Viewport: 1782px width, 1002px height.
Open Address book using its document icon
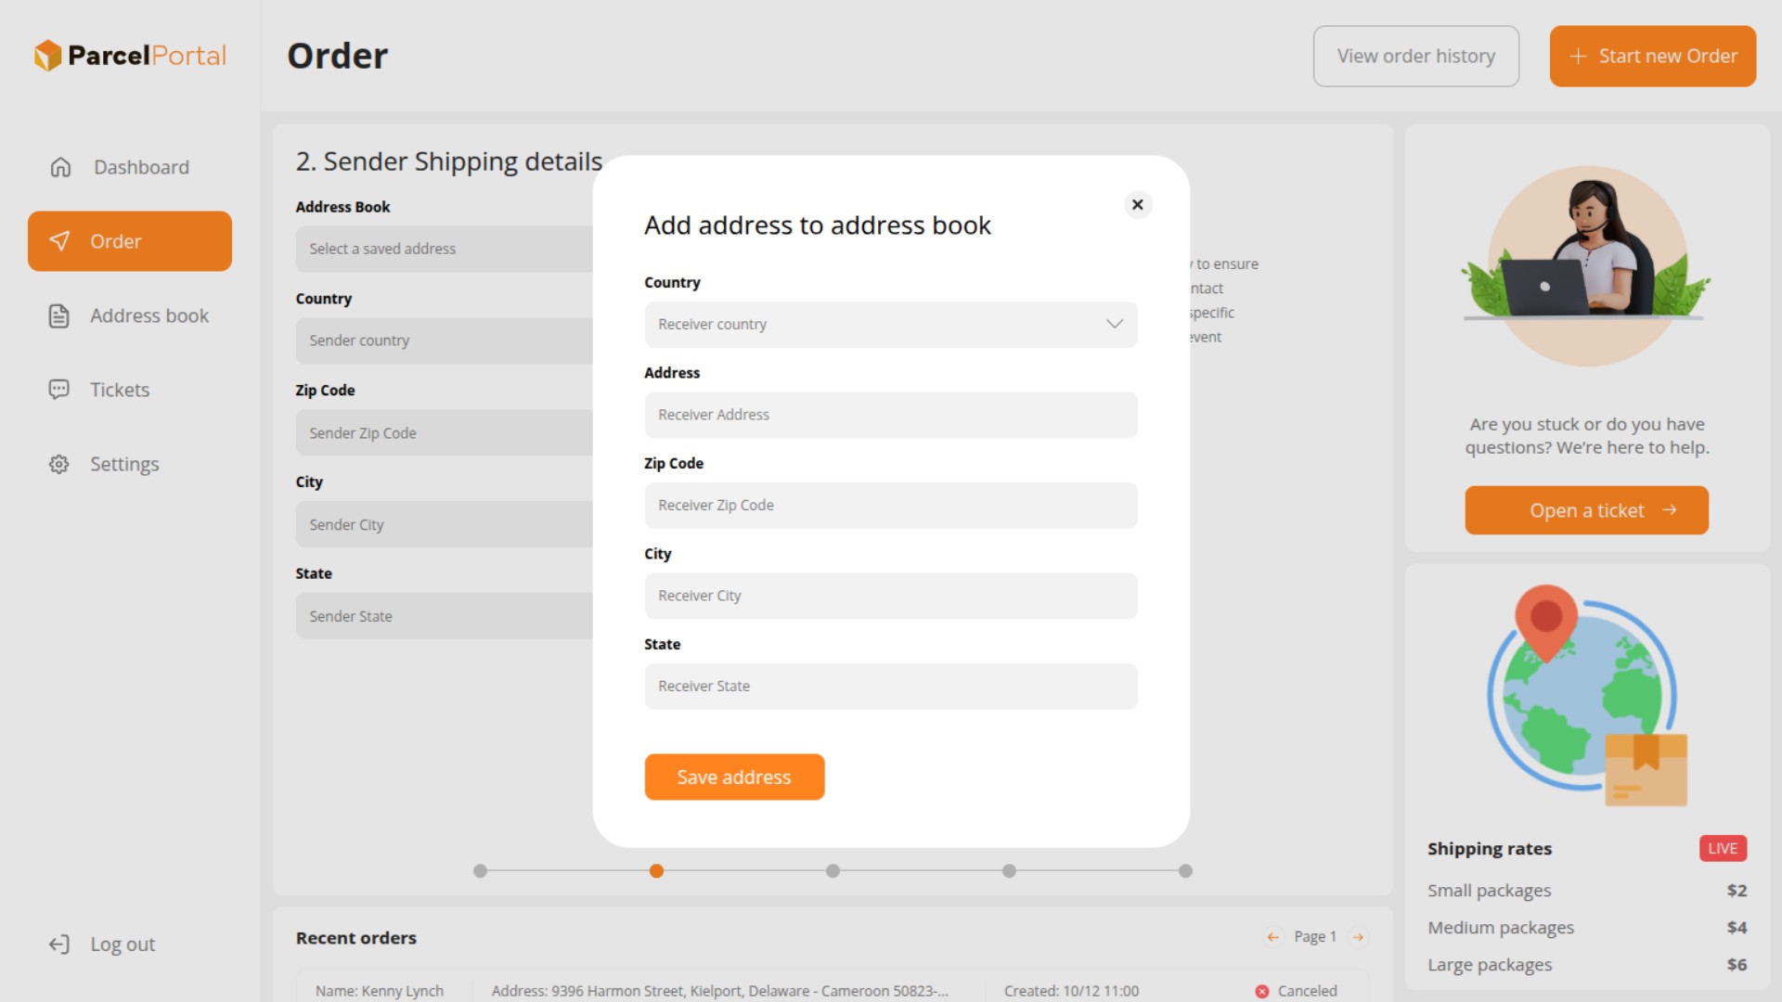pos(59,315)
